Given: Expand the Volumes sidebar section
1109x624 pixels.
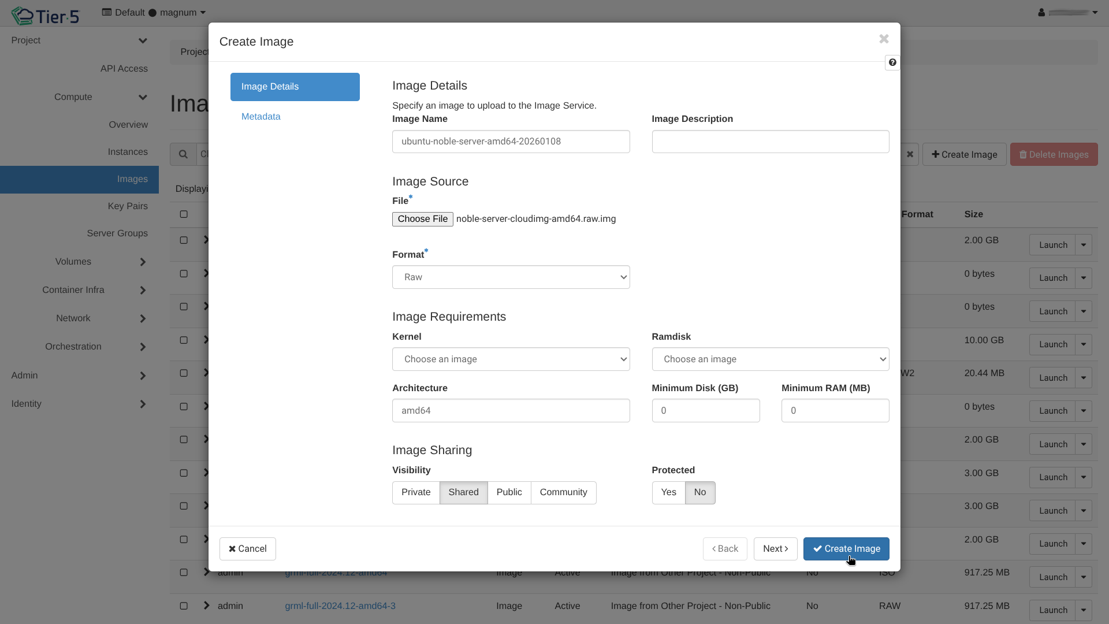Looking at the screenshot, I should (x=143, y=262).
